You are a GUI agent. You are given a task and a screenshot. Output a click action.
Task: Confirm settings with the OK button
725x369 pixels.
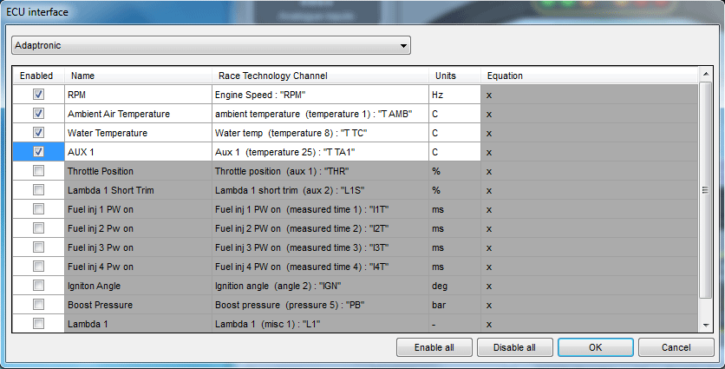coord(596,347)
